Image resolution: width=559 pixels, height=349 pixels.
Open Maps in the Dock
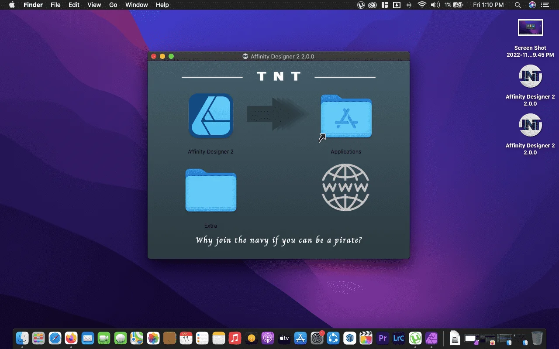pyautogui.click(x=137, y=338)
